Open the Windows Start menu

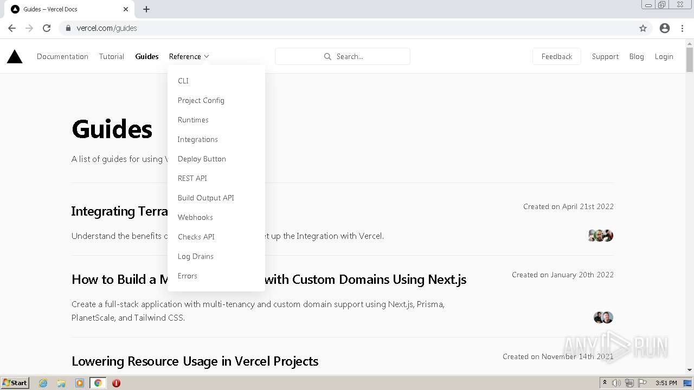[15, 383]
